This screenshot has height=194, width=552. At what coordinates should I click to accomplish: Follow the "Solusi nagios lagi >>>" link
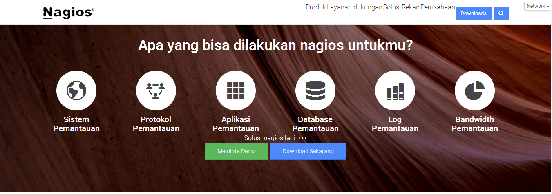pyautogui.click(x=275, y=138)
